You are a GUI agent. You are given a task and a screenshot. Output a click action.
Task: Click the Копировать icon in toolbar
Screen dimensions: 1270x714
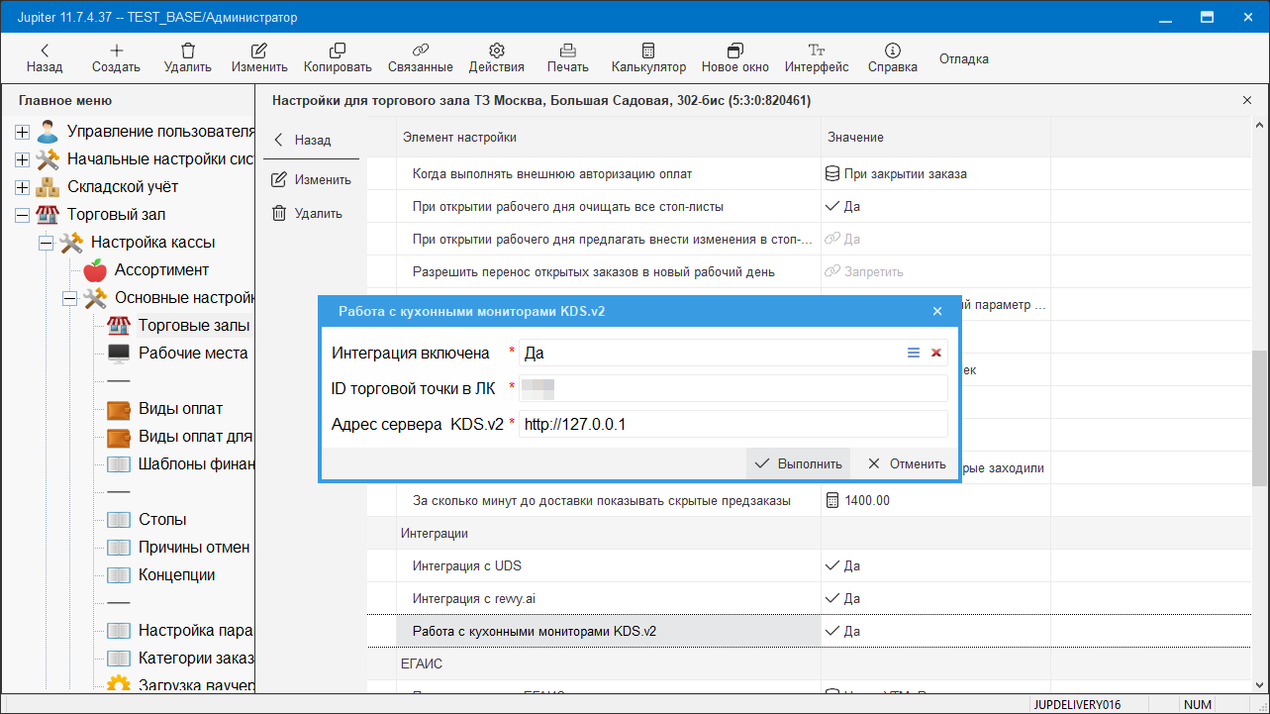[x=338, y=51]
